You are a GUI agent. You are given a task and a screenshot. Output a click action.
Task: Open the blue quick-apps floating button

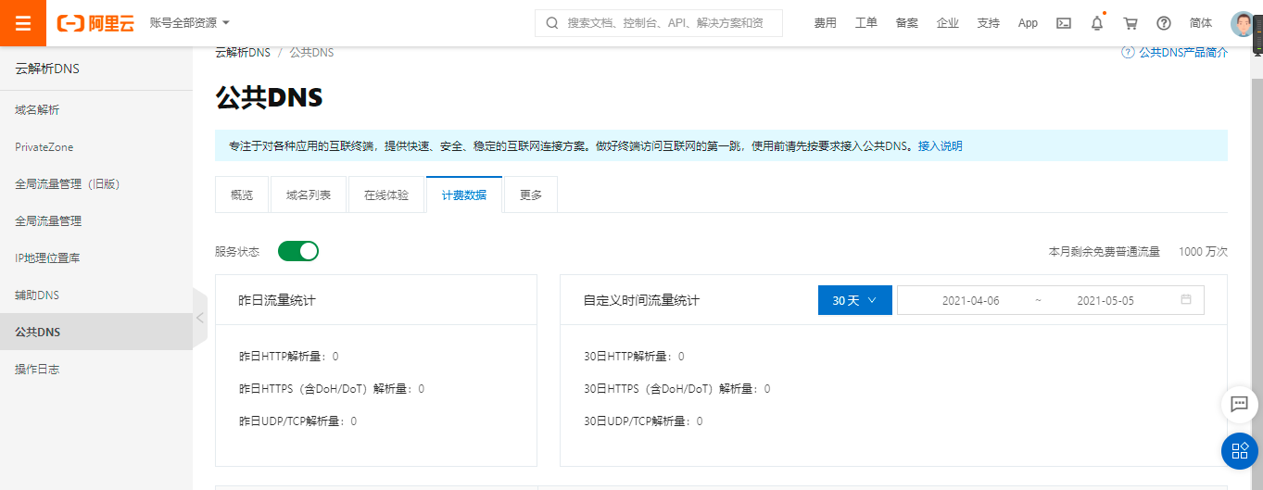click(1239, 451)
